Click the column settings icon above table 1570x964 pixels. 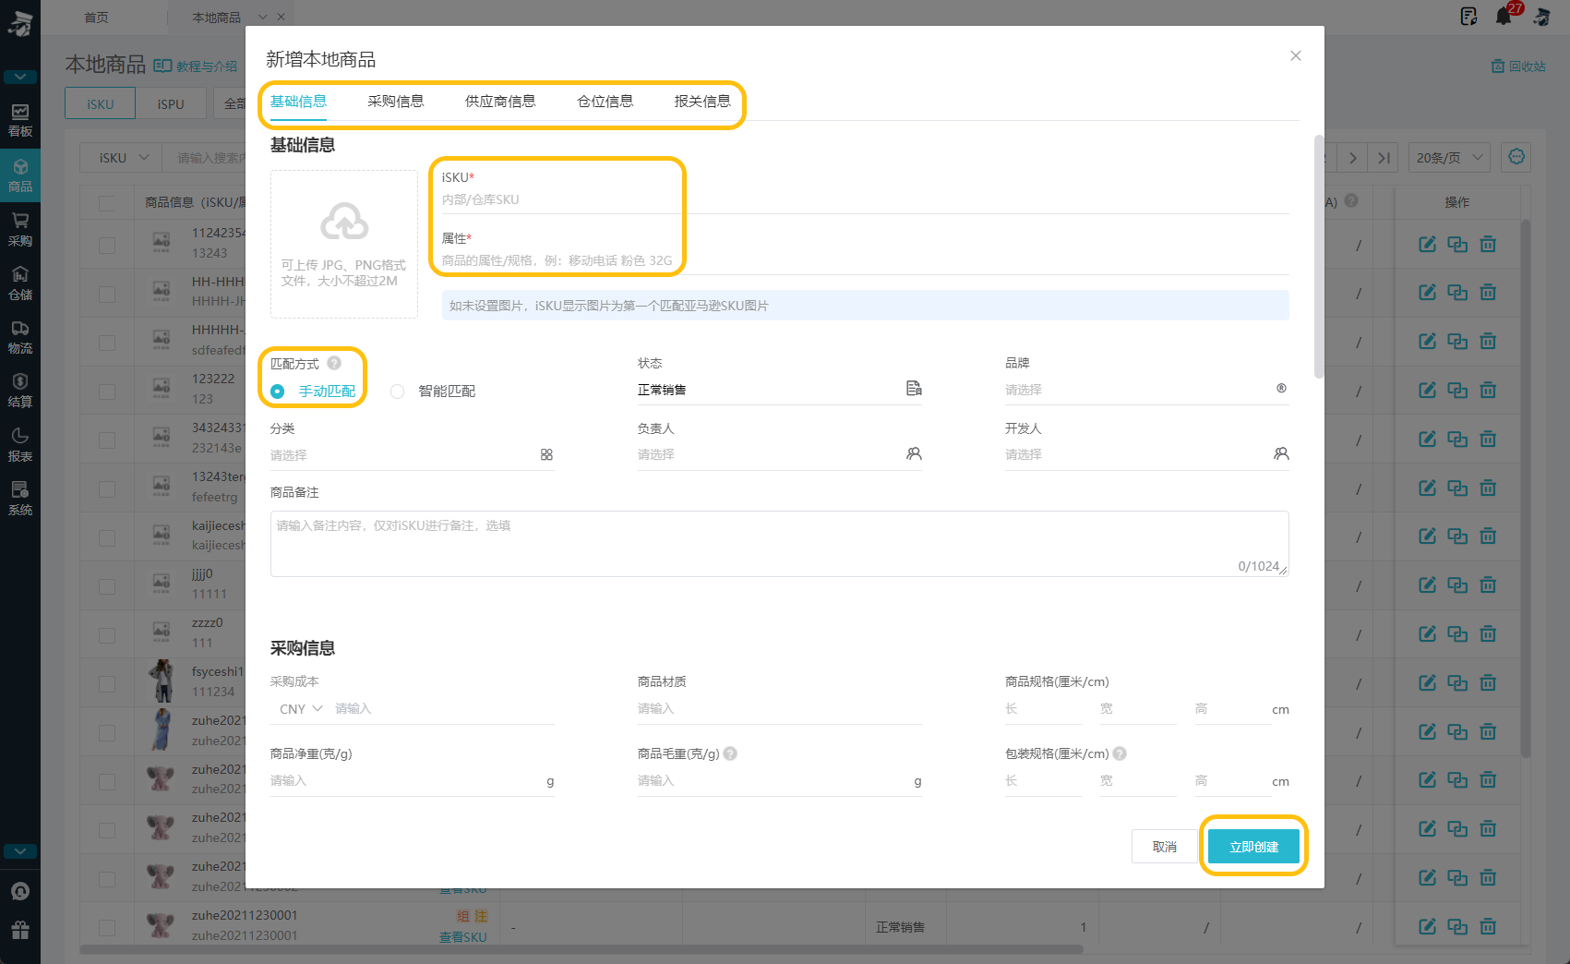point(1516,157)
